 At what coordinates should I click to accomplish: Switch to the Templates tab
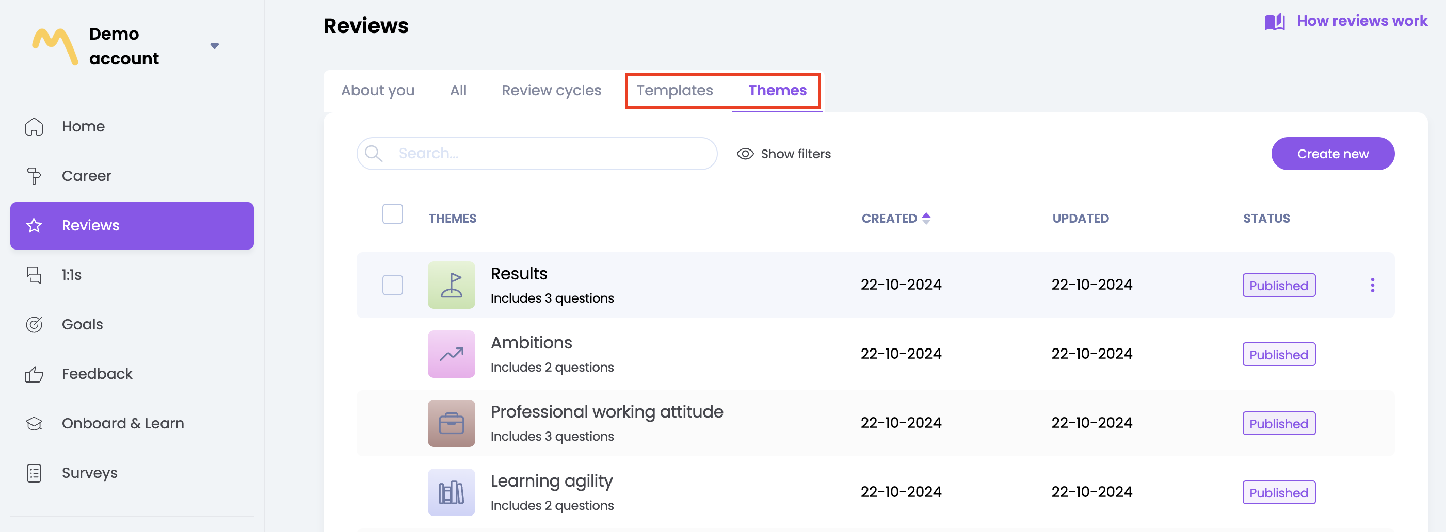pos(674,90)
